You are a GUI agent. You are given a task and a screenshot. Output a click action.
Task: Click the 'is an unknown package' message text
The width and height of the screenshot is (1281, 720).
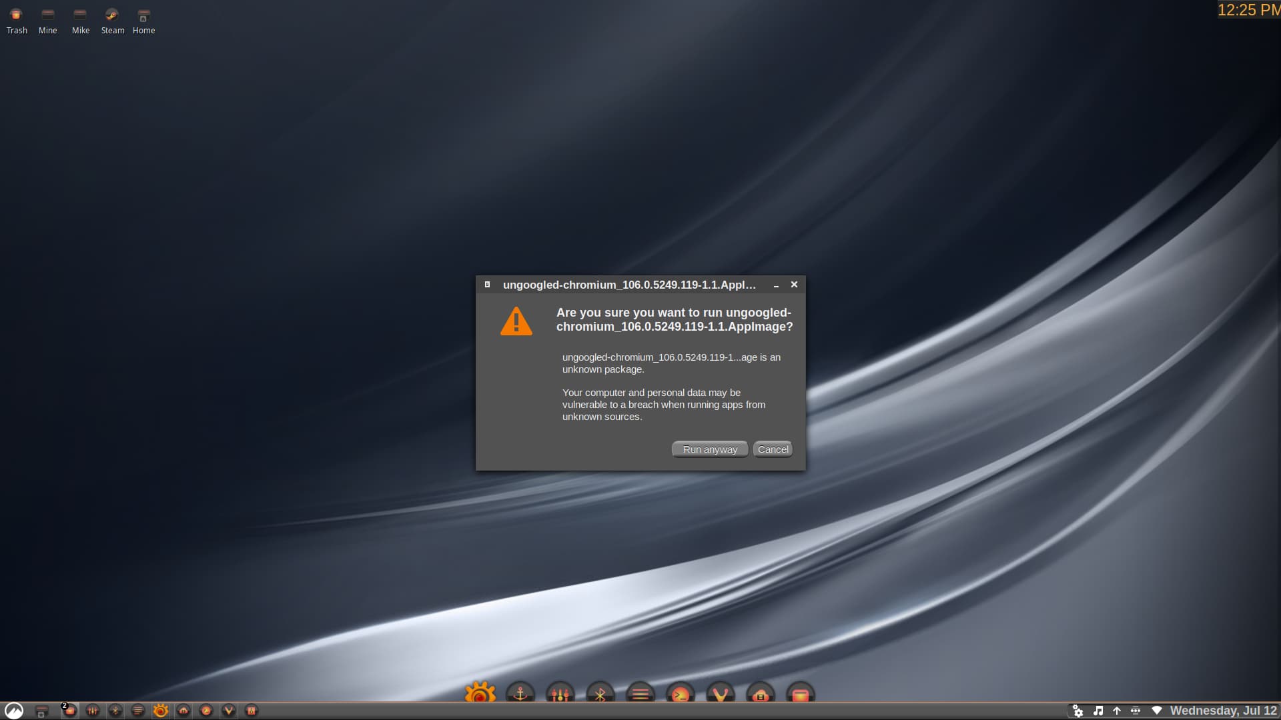coord(671,363)
